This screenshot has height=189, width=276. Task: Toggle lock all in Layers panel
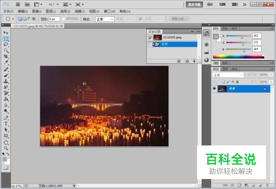237,82
